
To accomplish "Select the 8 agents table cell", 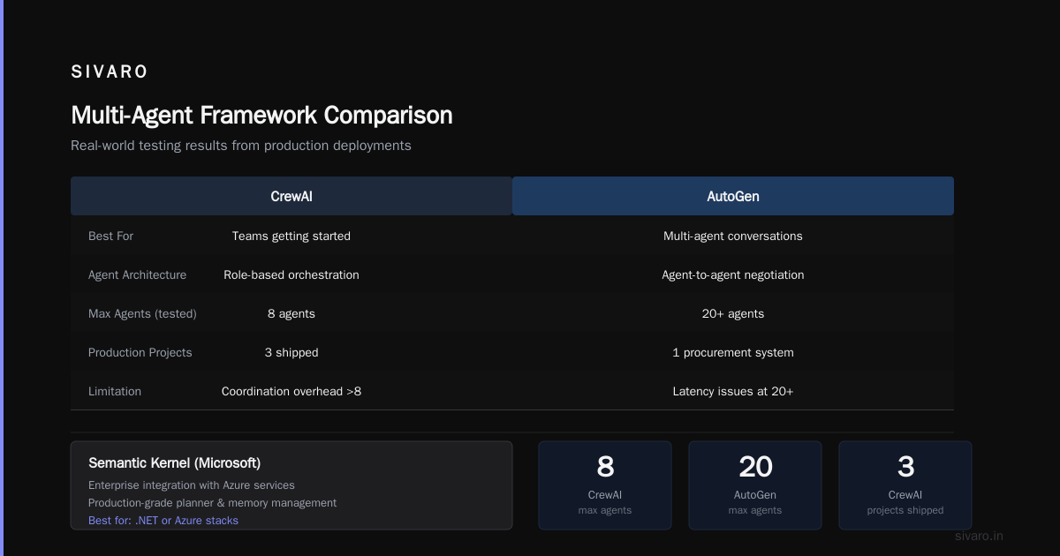I will pos(291,314).
